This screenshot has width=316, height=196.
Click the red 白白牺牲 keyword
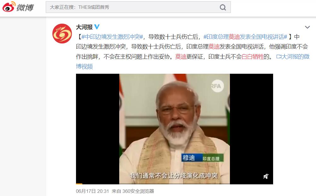[x=253, y=57]
